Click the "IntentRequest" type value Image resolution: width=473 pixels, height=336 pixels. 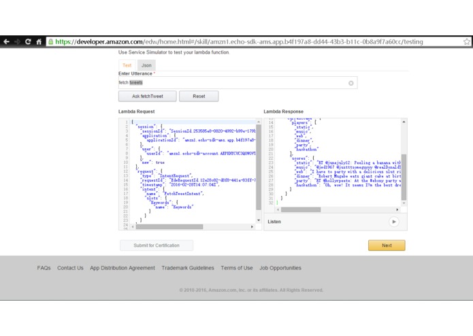click(175, 175)
